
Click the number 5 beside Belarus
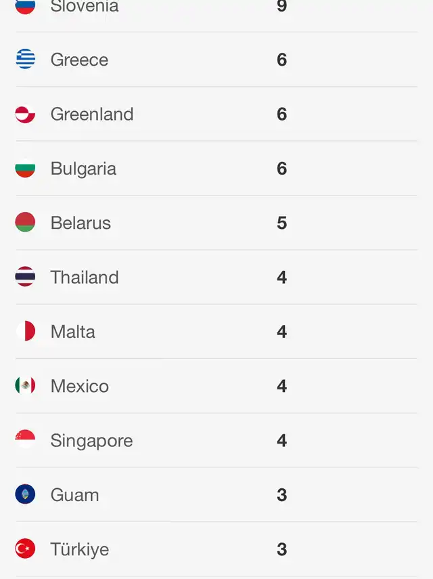click(281, 223)
